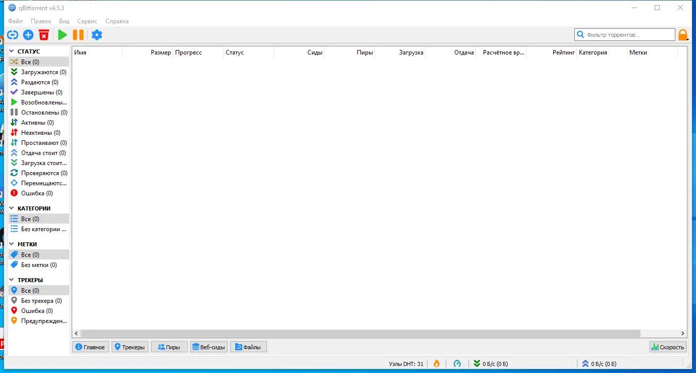
Task: Add a torrent file via plus icon
Action: pyautogui.click(x=28, y=34)
